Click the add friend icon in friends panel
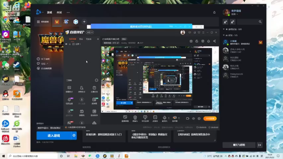The height and width of the screenshot is (159, 283). tap(225, 22)
